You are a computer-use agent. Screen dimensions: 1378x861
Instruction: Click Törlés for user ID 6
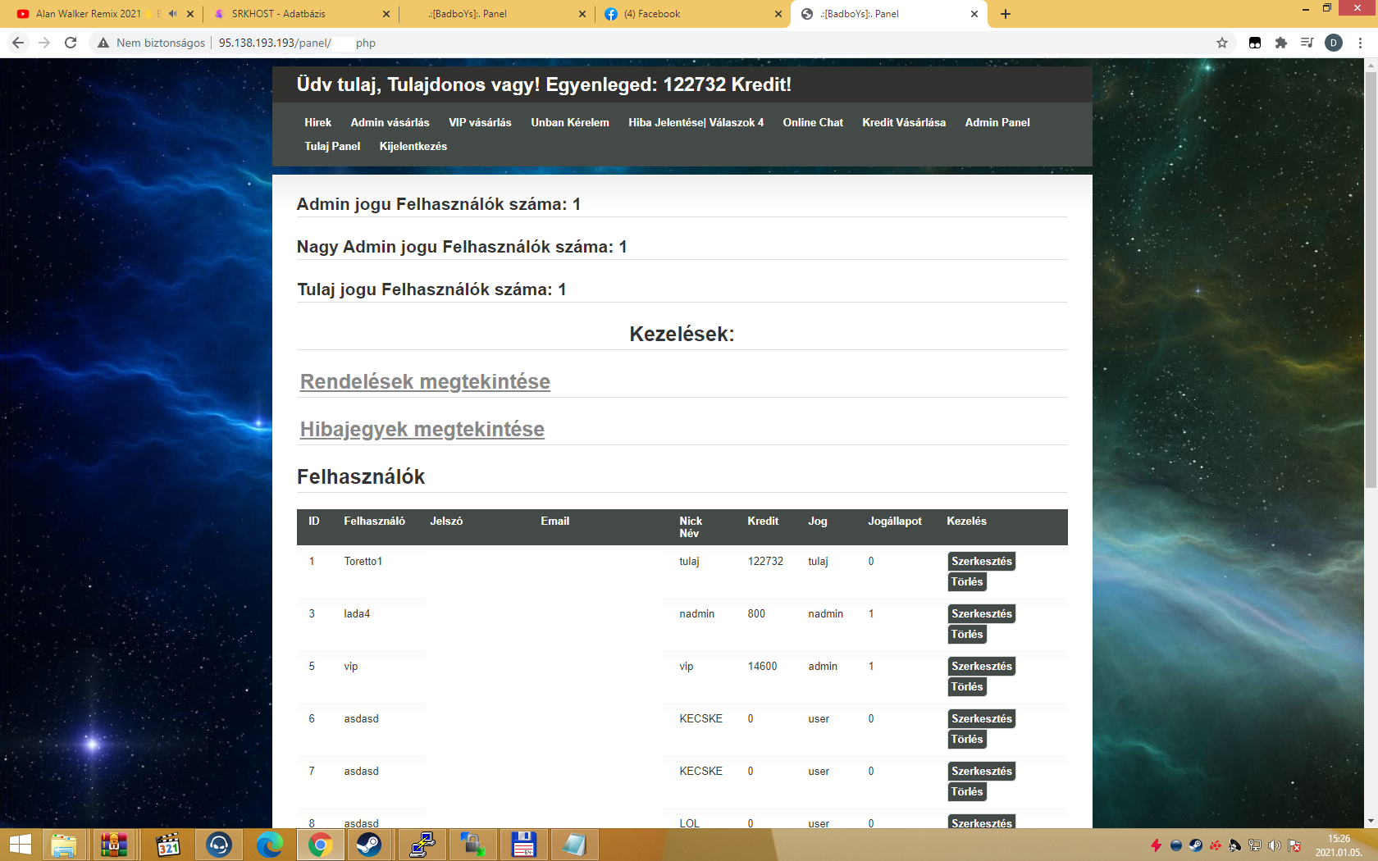click(967, 739)
